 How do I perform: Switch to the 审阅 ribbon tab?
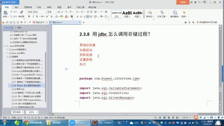(x=49, y=7)
